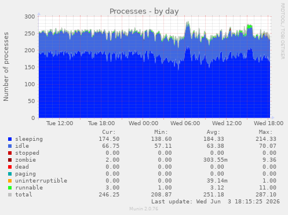This screenshot has height=215, width=288.
Task: Click the 'Wed 18:00' x-axis label
Action: 269,123
